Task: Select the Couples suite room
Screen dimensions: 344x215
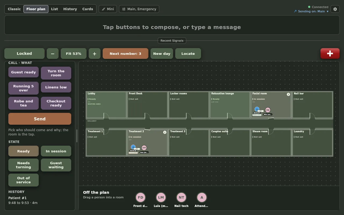Action: [x=230, y=143]
